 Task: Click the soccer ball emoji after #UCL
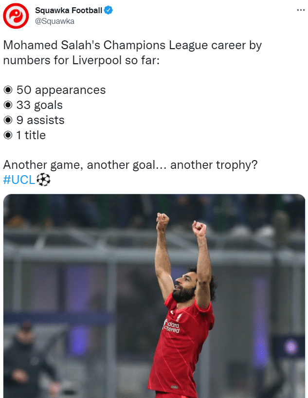(43, 180)
